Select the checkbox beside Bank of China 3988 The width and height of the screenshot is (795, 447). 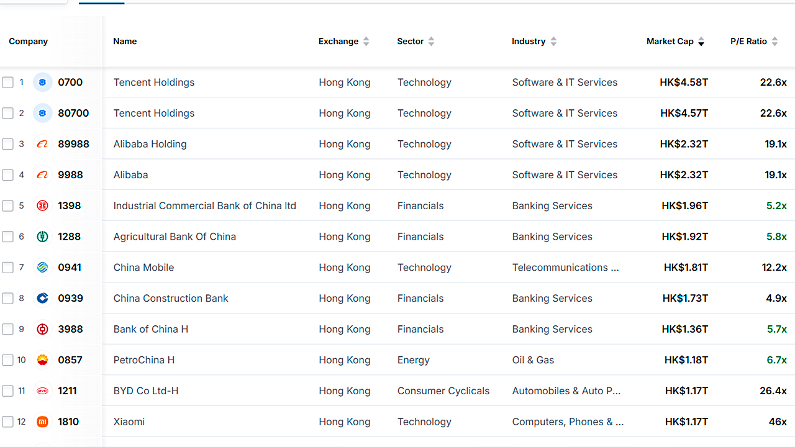pyautogui.click(x=7, y=329)
